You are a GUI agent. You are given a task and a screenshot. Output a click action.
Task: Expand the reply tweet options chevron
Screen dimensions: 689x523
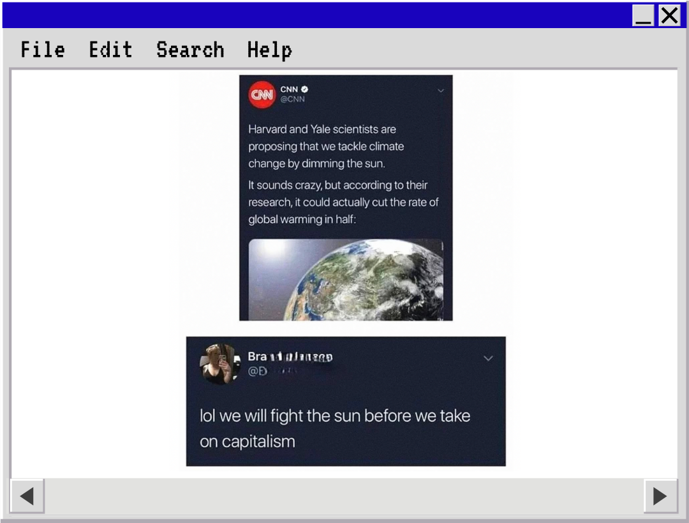click(488, 358)
